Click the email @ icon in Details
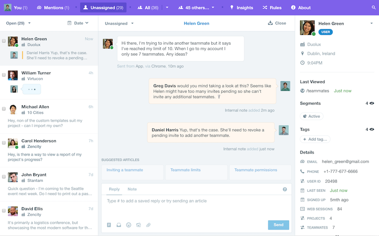Screen dimensions: 379x236 303,161
